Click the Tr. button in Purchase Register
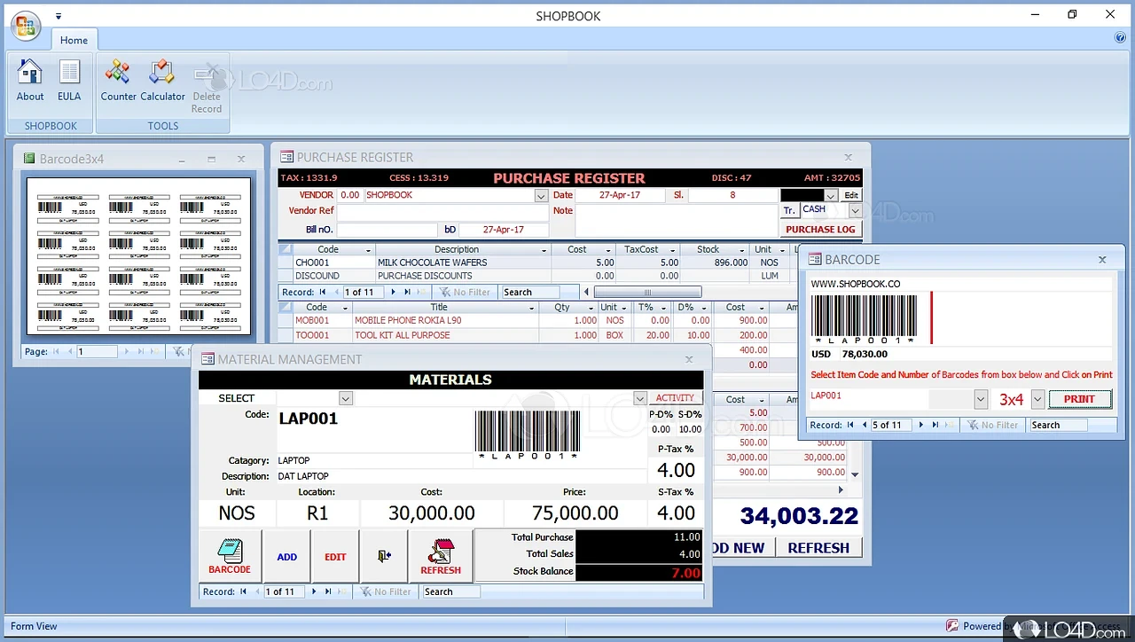Viewport: 1135px width, 642px height. 789,210
